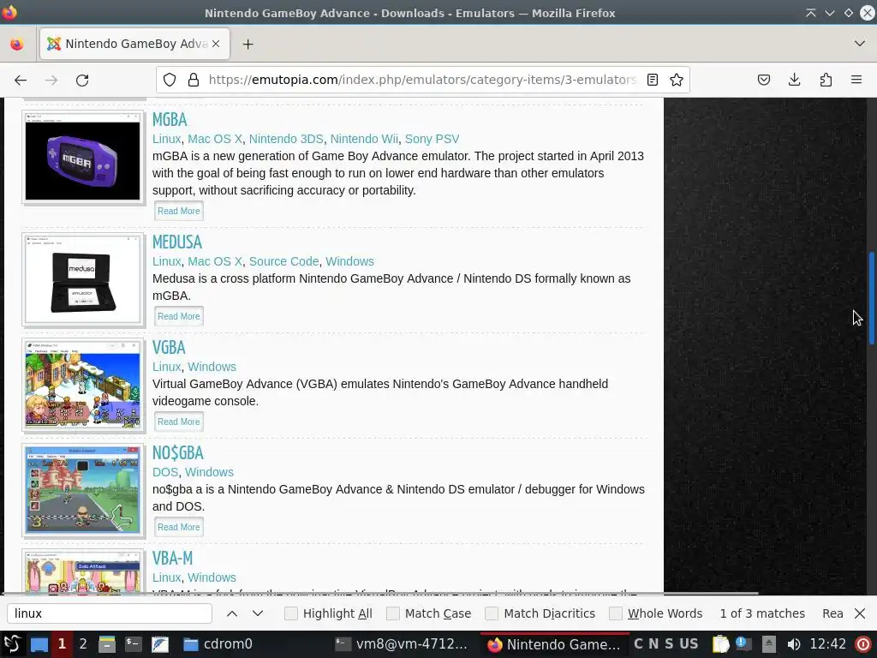877x658 pixels.
Task: Toggle reader view icon in address bar
Action: (x=652, y=80)
